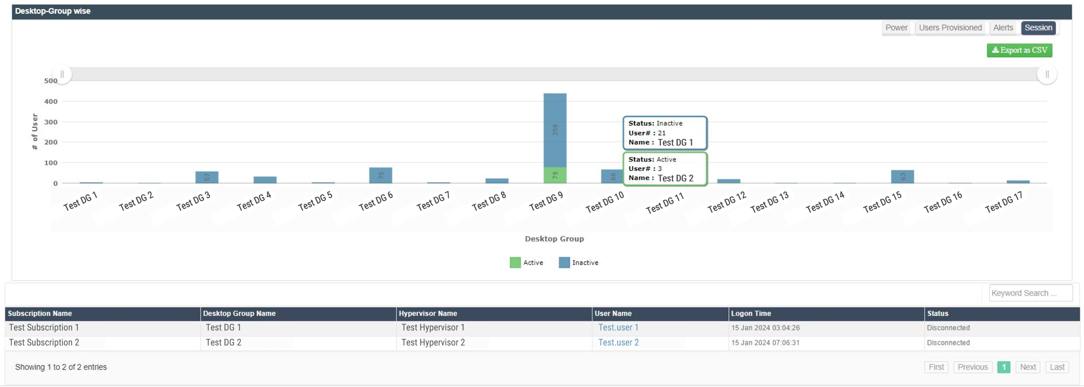Click the green Active bar segment labeled 79
This screenshot has height=387, width=1084.
pos(555,175)
